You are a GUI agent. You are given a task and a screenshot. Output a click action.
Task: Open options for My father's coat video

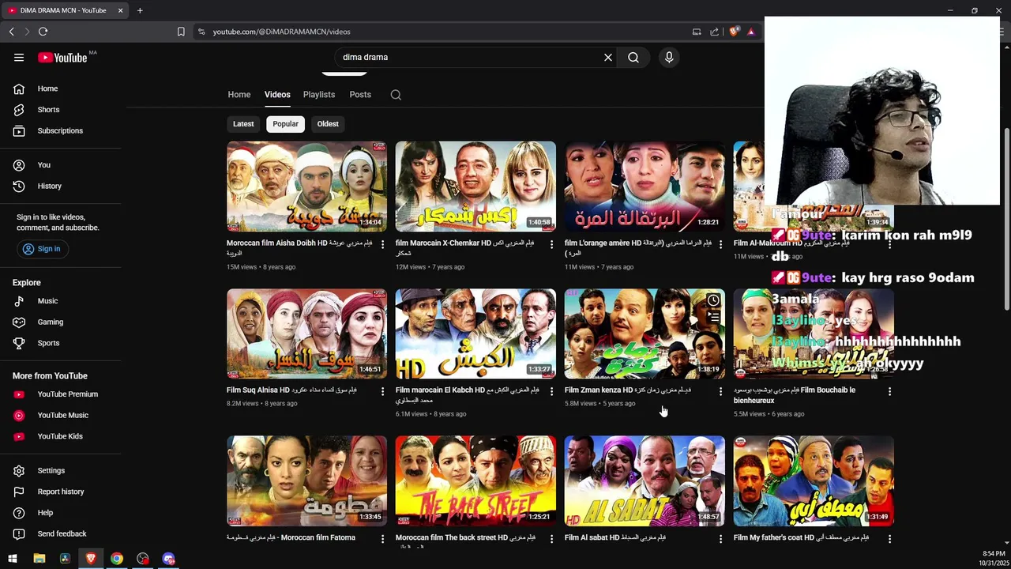[x=889, y=539]
